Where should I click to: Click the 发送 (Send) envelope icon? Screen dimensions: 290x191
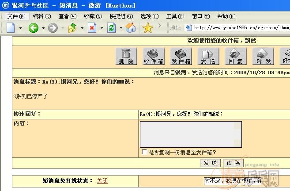coord(208,56)
